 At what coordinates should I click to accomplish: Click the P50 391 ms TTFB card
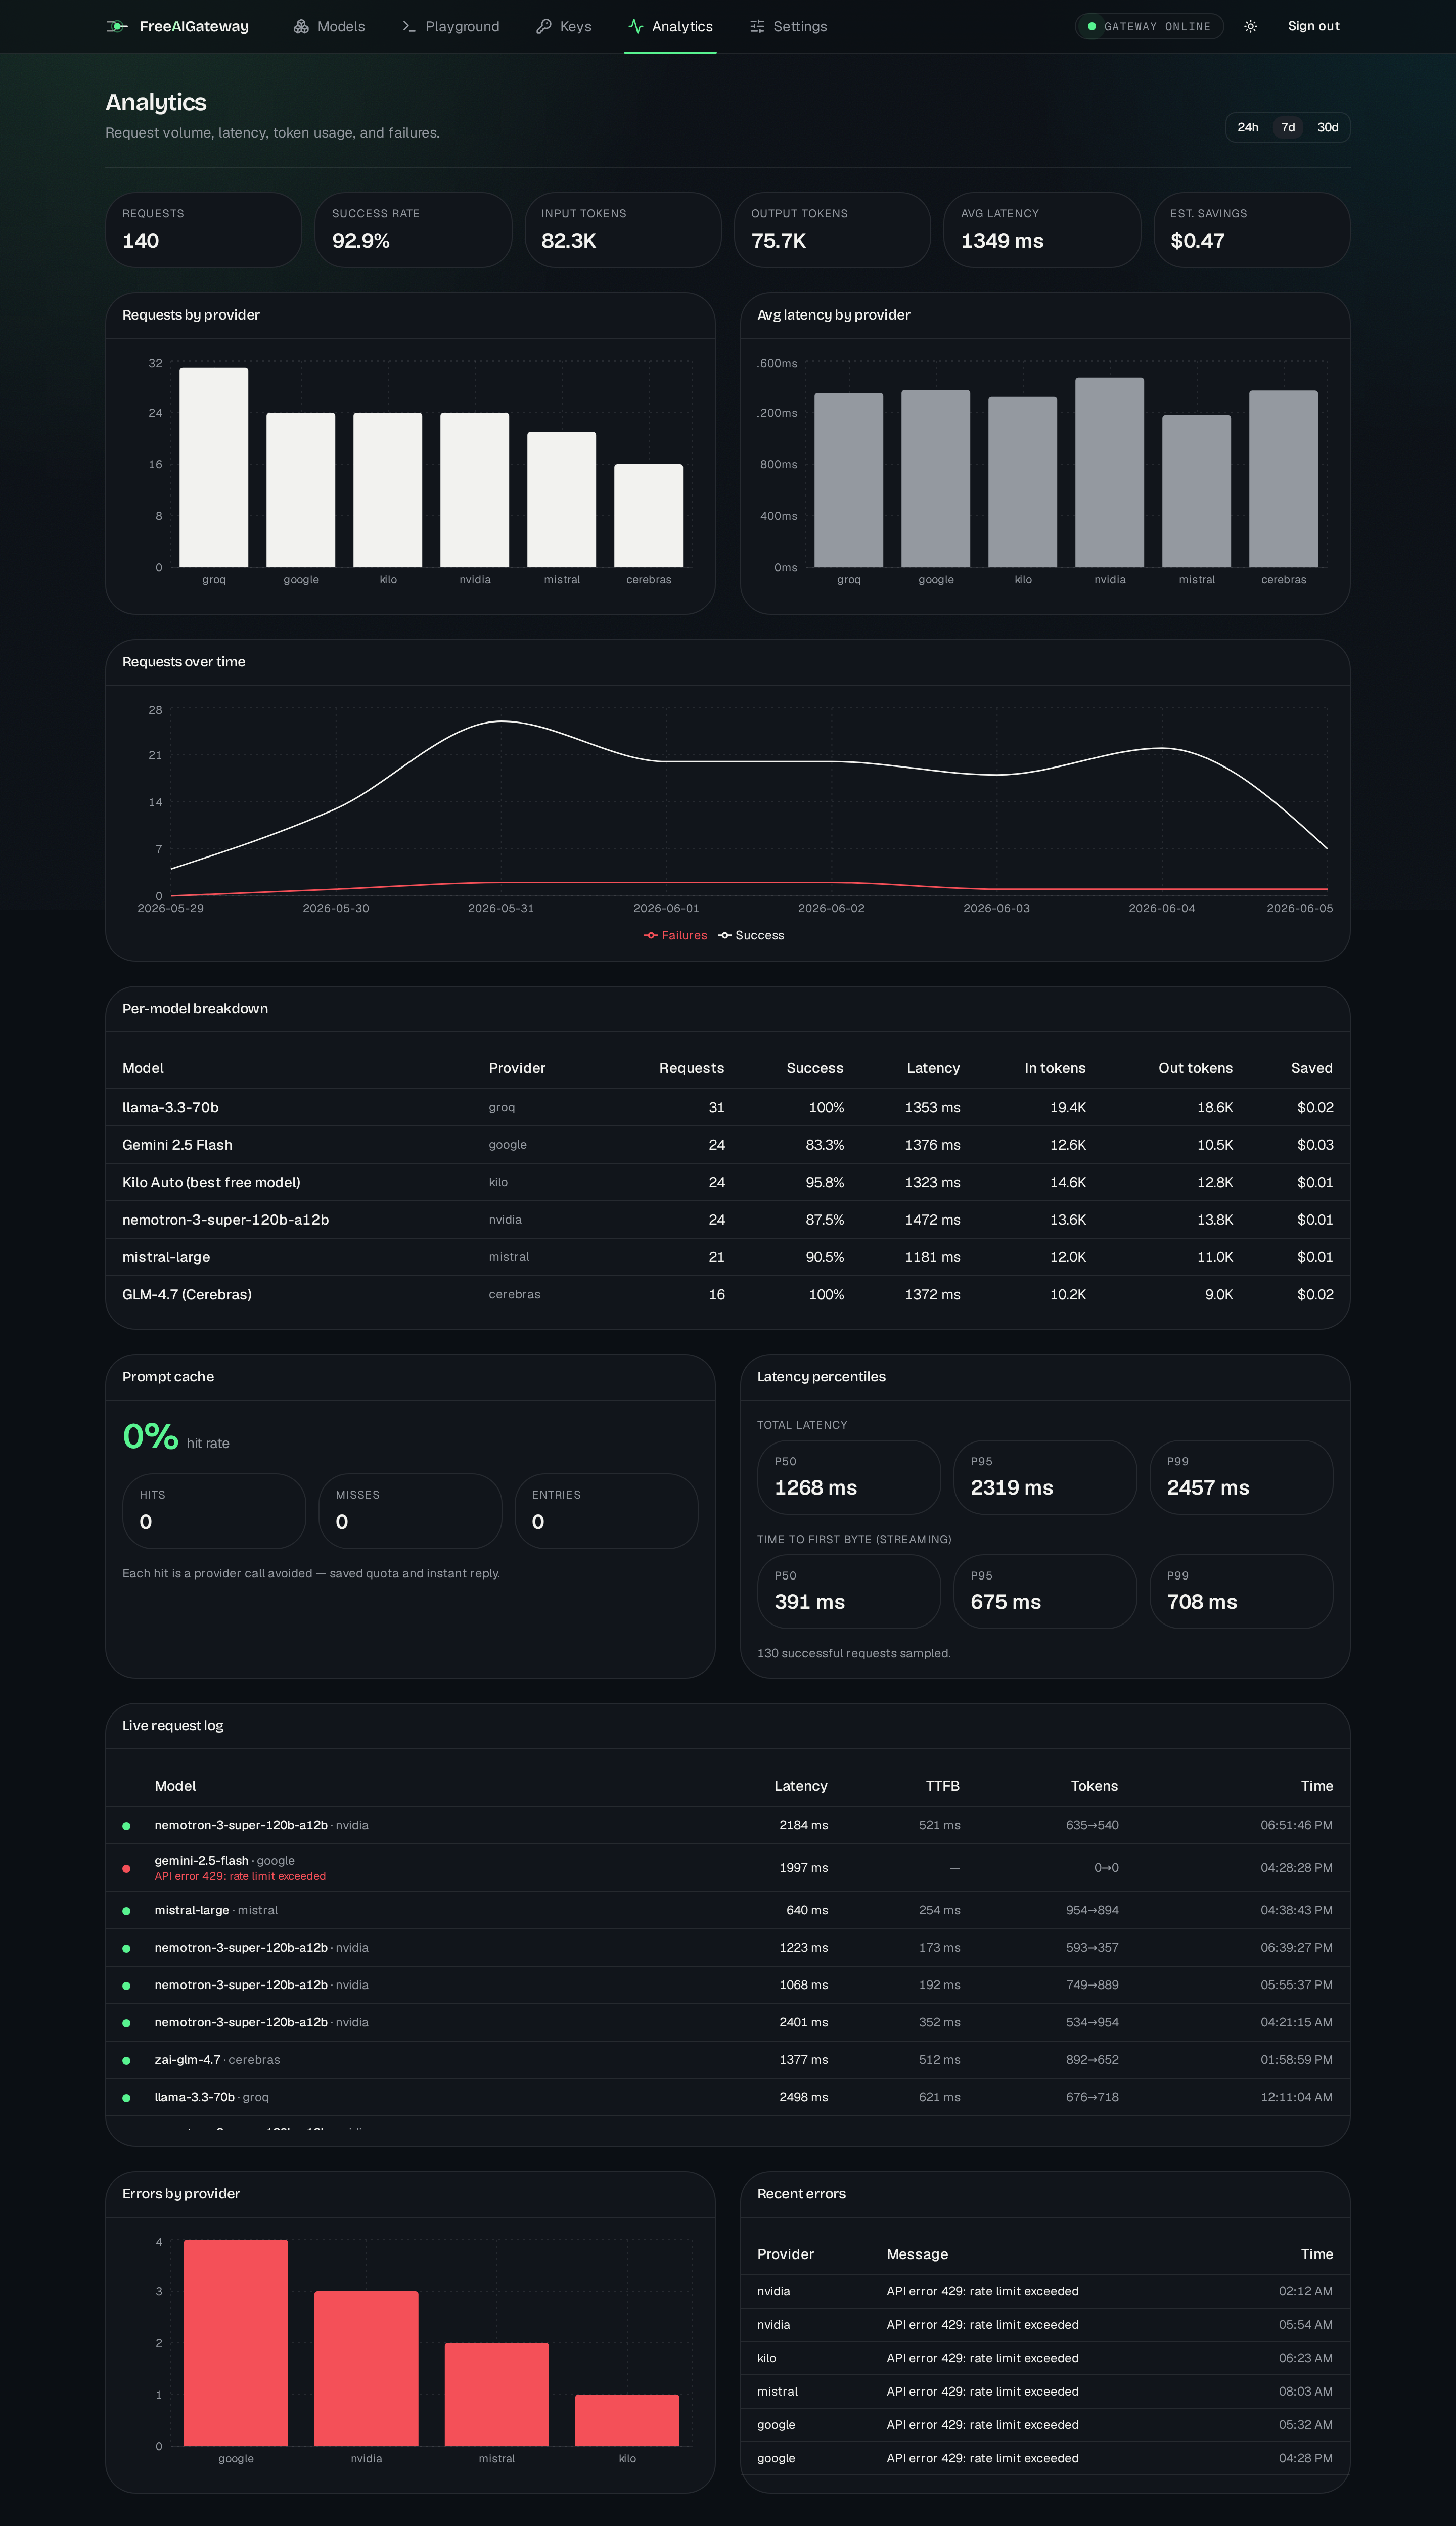click(849, 1591)
